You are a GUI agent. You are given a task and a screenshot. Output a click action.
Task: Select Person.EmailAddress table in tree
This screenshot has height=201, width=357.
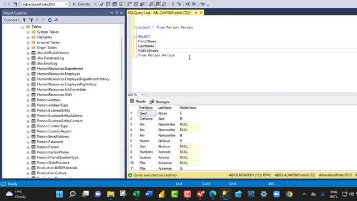53,136
